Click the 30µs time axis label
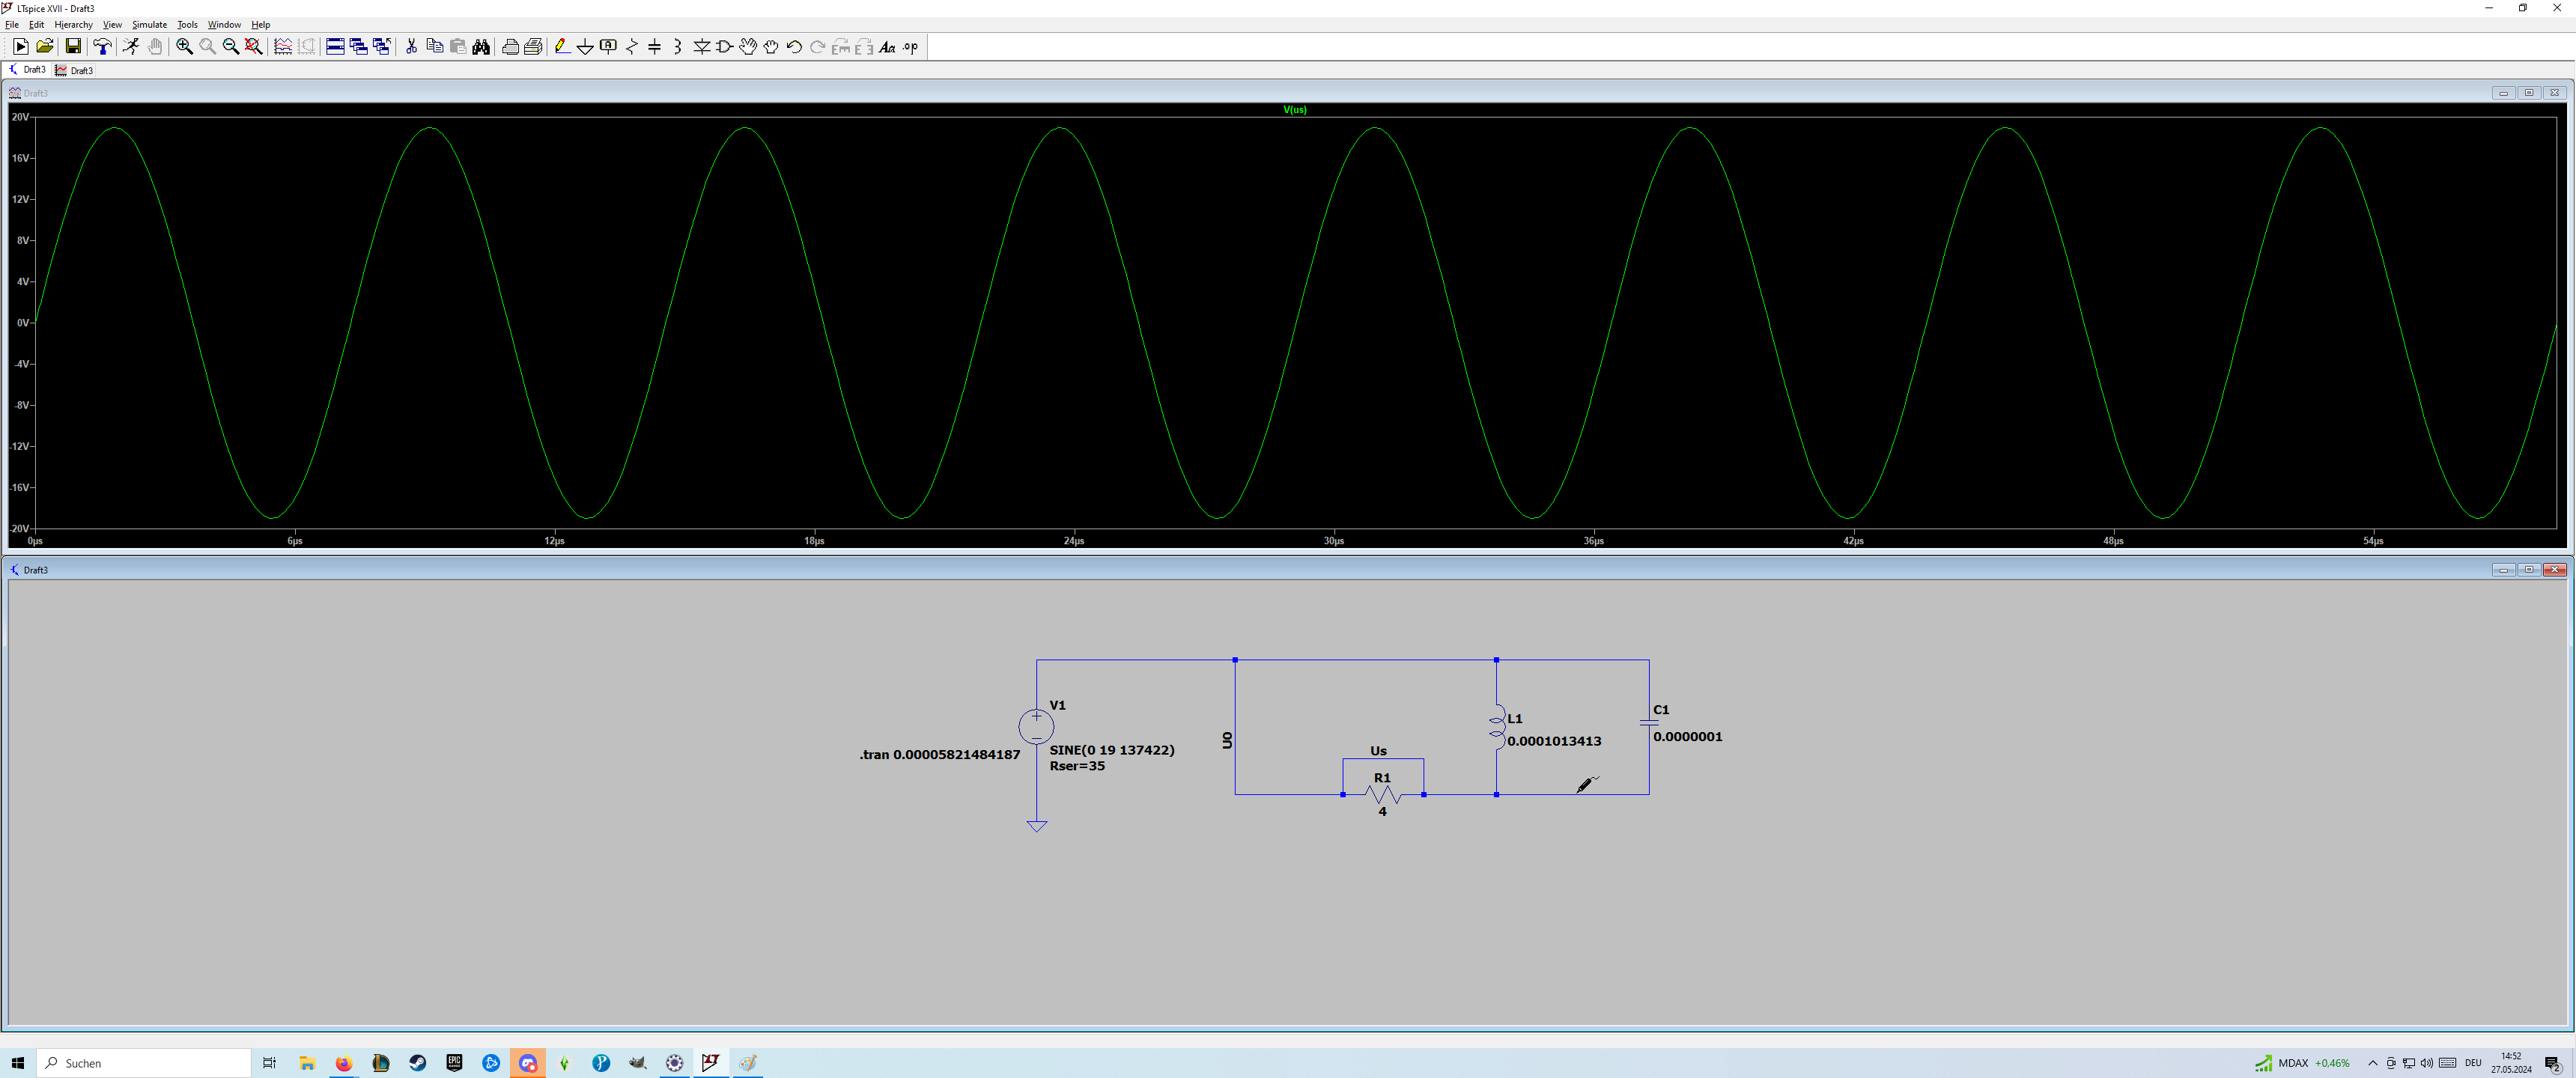The image size is (2576, 1078). coord(1333,541)
